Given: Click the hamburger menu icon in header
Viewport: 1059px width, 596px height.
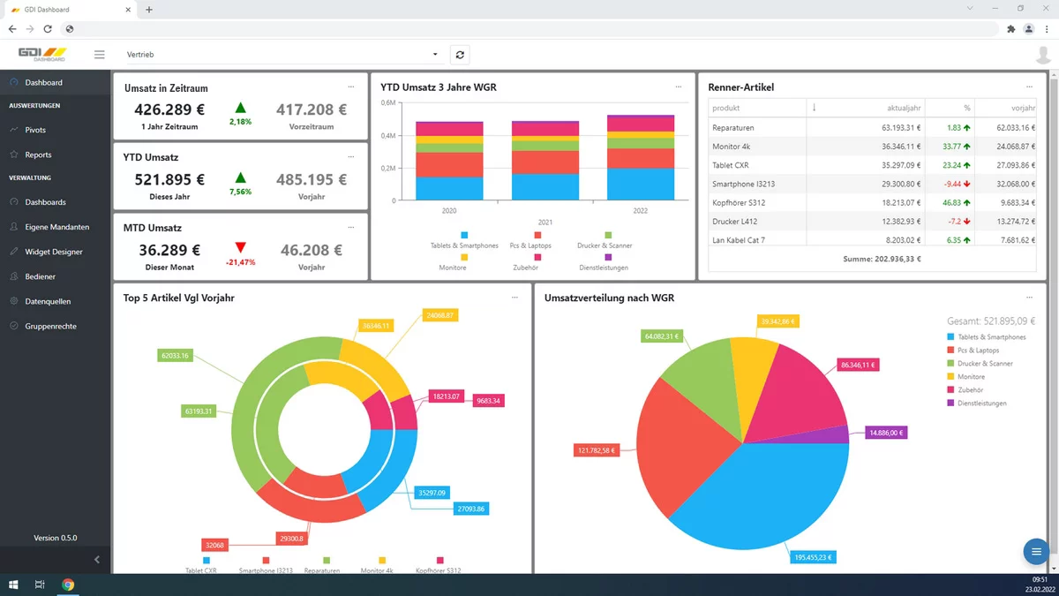Looking at the screenshot, I should 99,55.
